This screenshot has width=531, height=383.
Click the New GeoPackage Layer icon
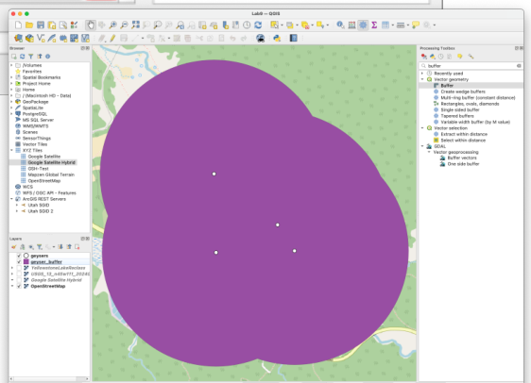(x=29, y=38)
